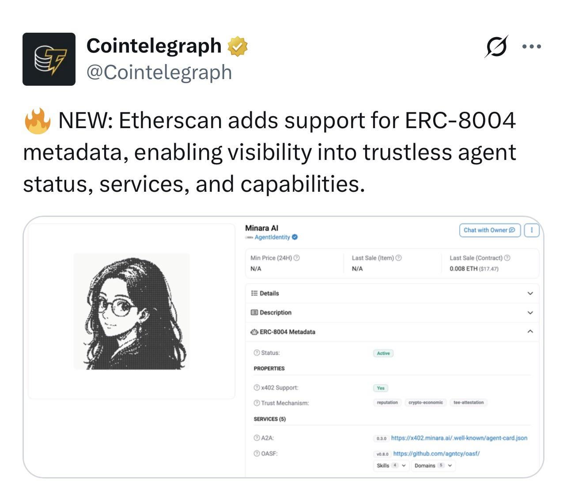Click the Chat with Owner button
The width and height of the screenshot is (567, 482).
coord(490,230)
